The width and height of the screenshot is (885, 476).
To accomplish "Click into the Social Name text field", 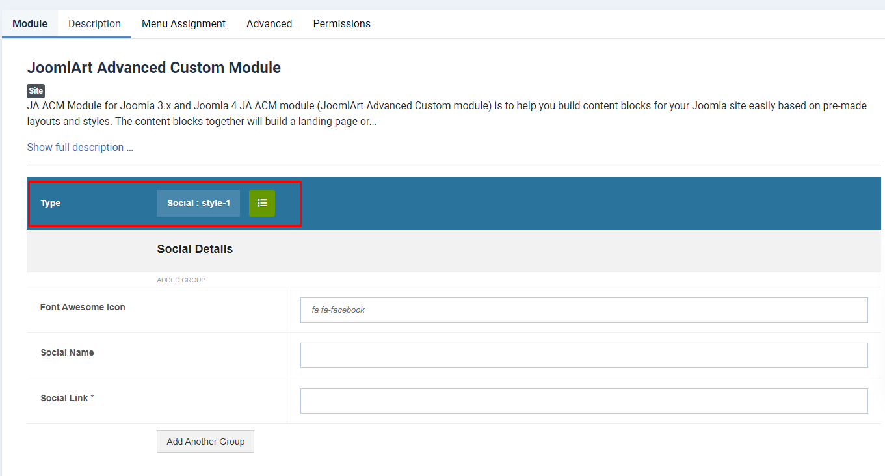I will pos(583,356).
